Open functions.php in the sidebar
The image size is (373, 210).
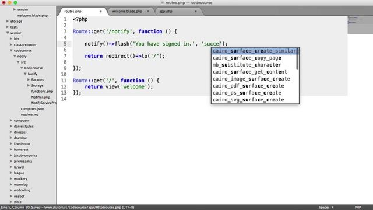pyautogui.click(x=42, y=91)
